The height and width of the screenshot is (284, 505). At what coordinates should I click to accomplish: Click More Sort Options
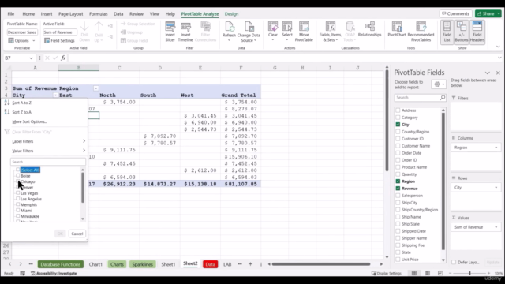pyautogui.click(x=29, y=121)
